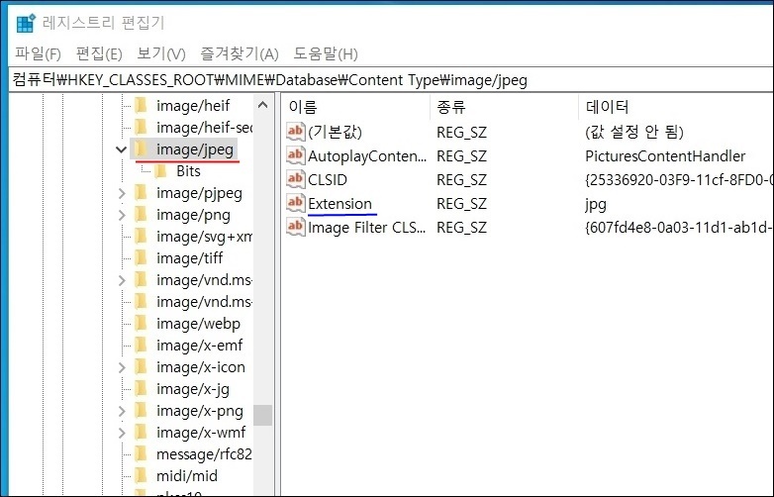Click the image/svg+xml folder icon
774x497 pixels.
[x=142, y=237]
